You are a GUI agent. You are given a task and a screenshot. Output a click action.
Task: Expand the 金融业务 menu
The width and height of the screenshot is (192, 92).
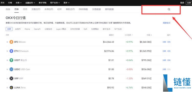30,3
